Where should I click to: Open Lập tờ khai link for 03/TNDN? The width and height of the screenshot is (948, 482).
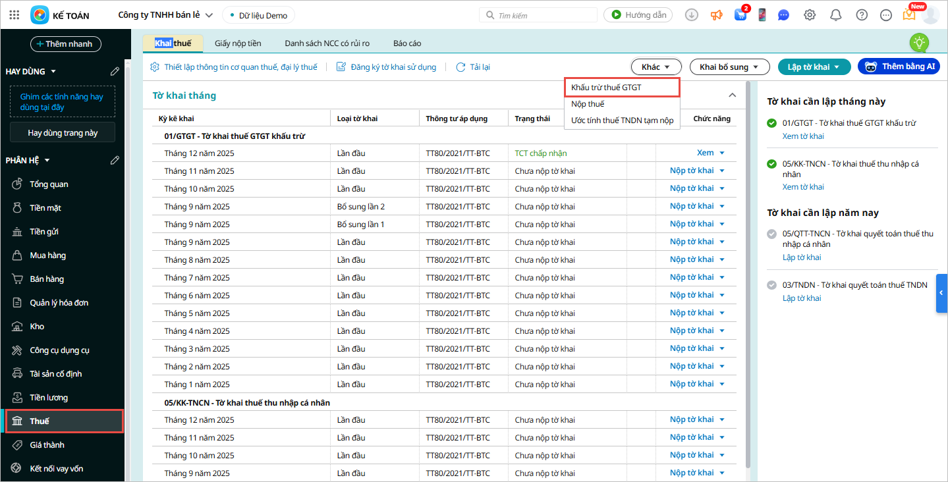coord(801,298)
